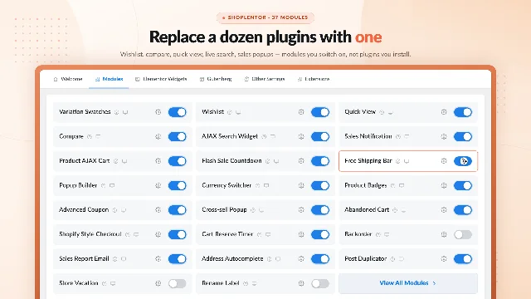
Task: Toggle the Free Shipping Bar switch
Action: [463, 161]
